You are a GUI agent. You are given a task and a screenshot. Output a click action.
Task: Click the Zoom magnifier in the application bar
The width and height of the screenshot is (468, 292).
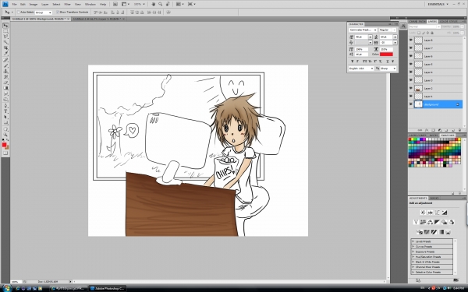(161, 4)
